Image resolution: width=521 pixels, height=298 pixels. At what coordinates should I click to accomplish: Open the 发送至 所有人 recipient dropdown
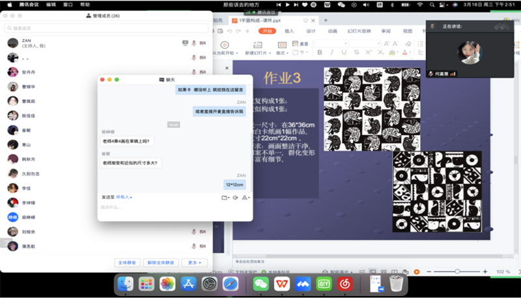tap(124, 197)
